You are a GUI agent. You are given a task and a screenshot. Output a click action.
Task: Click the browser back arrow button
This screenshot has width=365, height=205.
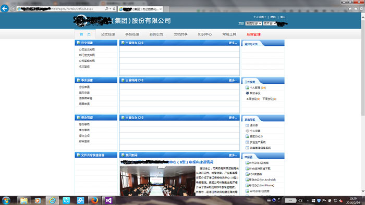pyautogui.click(x=4, y=9)
